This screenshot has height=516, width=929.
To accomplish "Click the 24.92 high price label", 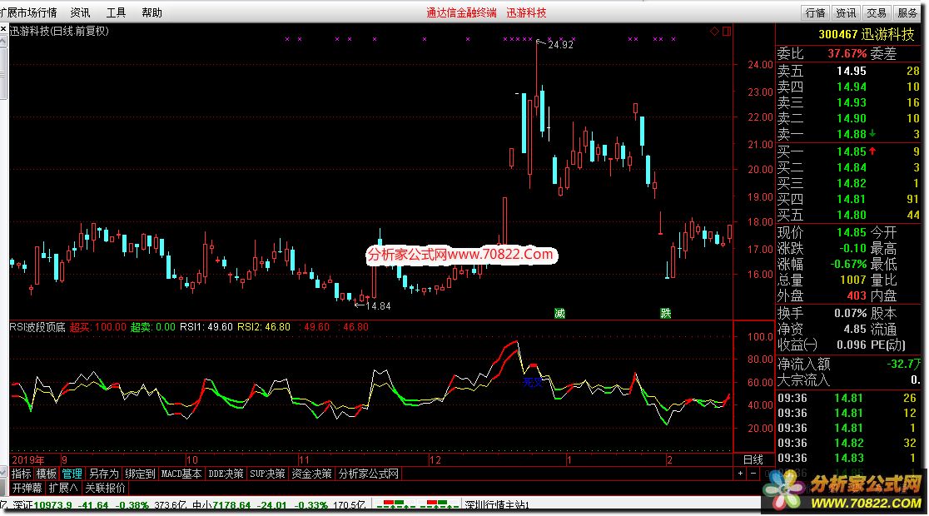I will pyautogui.click(x=560, y=44).
